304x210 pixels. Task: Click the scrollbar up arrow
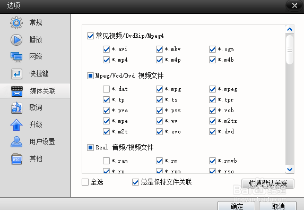[x=290, y=29]
